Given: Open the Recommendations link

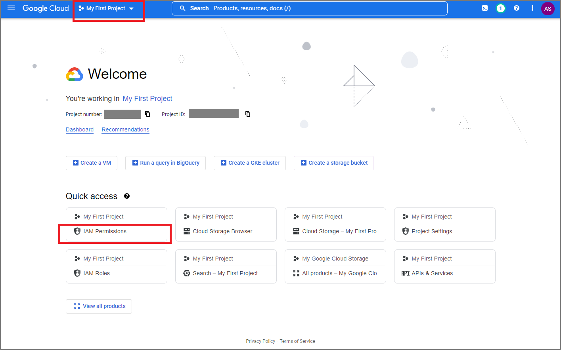Looking at the screenshot, I should [125, 129].
